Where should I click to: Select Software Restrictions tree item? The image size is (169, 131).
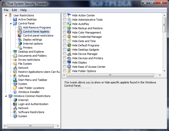(x=31, y=112)
